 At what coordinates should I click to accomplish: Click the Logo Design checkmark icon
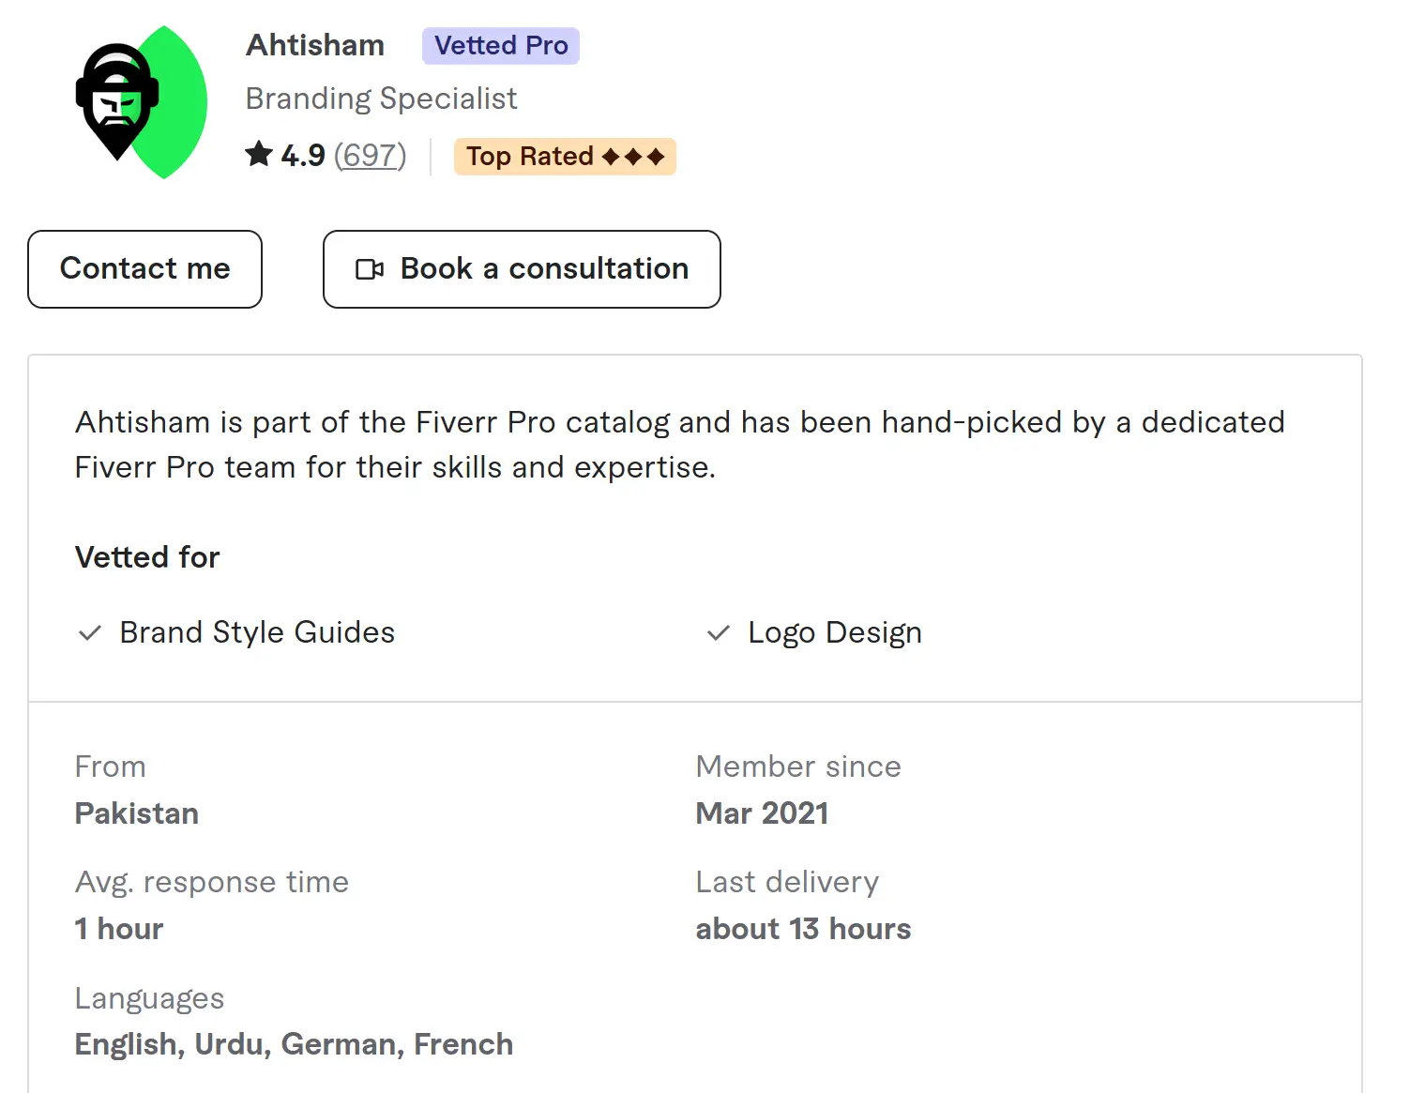(719, 633)
